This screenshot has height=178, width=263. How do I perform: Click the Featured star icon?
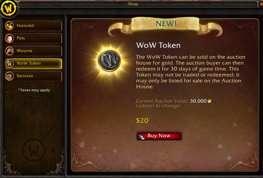10,26
